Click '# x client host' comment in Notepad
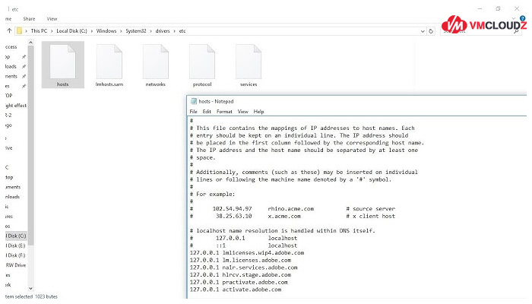 [x=371, y=216]
